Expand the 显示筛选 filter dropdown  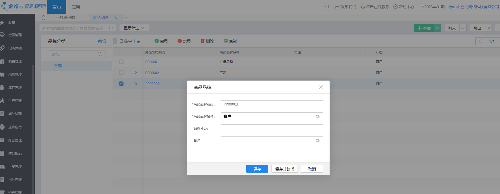(x=134, y=28)
